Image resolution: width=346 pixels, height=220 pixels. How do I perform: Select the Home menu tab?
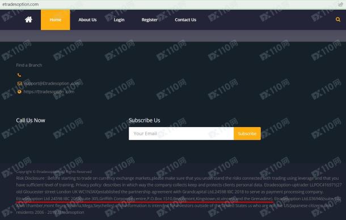[56, 20]
